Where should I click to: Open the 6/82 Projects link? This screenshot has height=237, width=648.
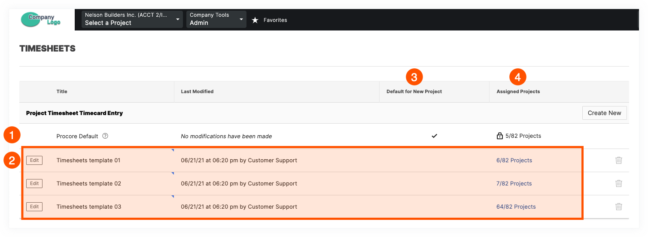point(514,160)
